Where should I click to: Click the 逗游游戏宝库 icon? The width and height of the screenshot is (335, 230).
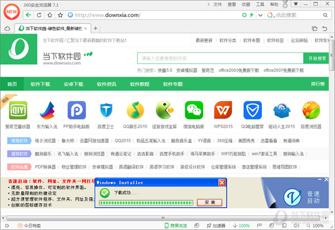(x=164, y=110)
